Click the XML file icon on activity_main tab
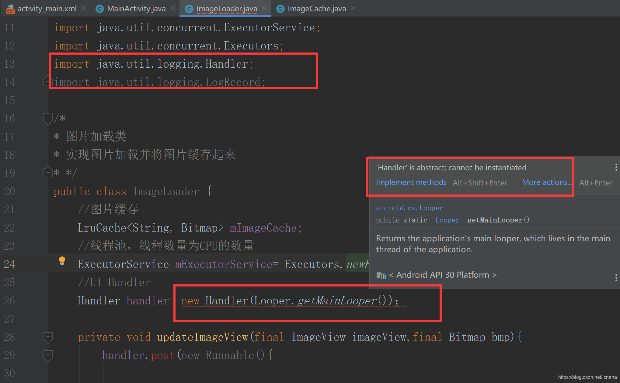 click(10, 9)
